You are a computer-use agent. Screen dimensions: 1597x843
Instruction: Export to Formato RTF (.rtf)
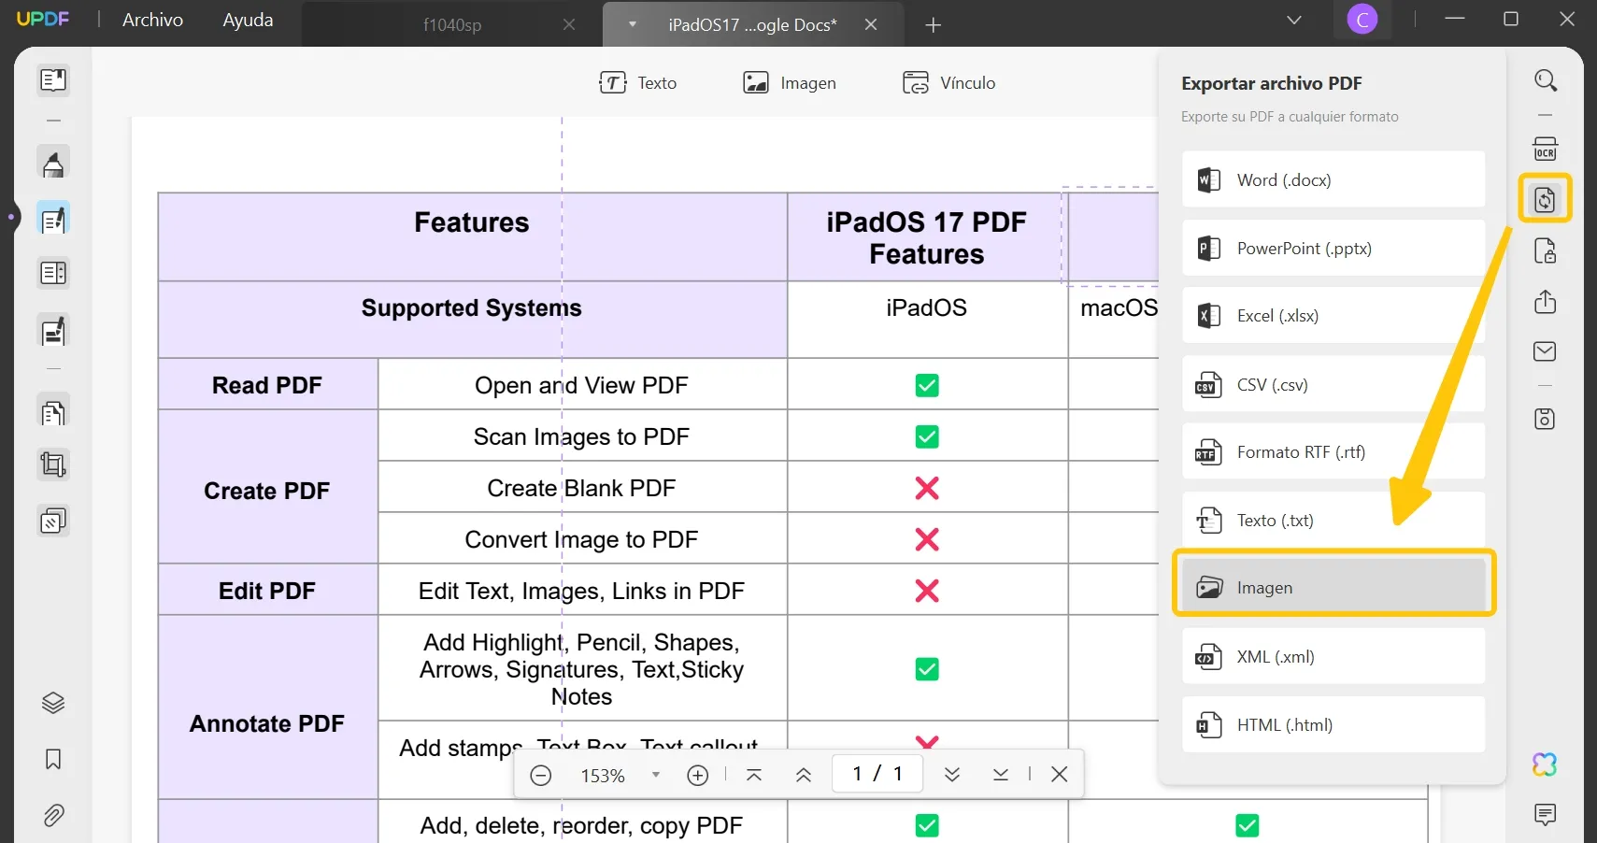(1333, 452)
